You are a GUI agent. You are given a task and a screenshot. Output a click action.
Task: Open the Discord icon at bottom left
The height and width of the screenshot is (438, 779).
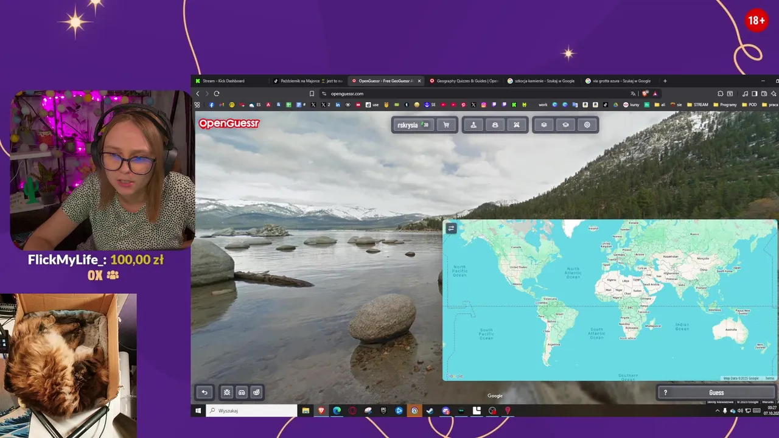click(x=242, y=392)
